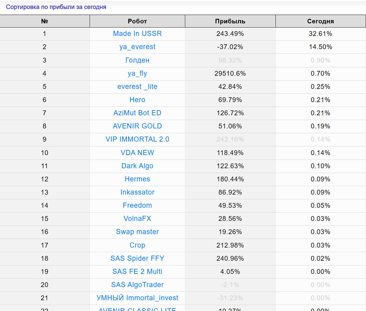
Task: Open the everest _lite robot link
Action: coord(137,87)
